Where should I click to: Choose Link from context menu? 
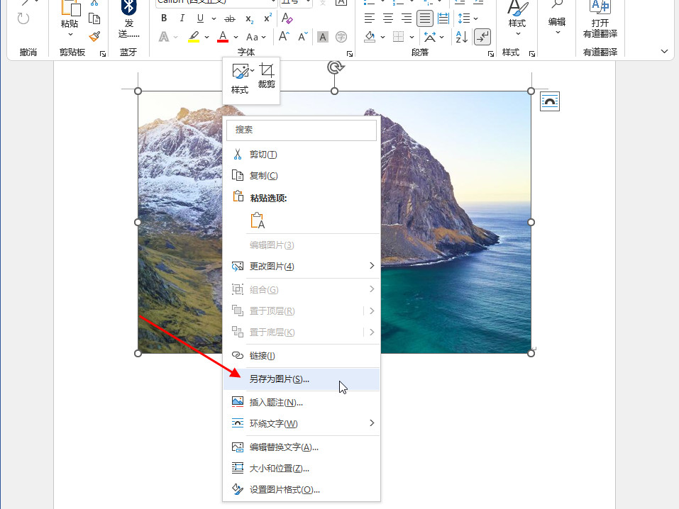(x=302, y=355)
